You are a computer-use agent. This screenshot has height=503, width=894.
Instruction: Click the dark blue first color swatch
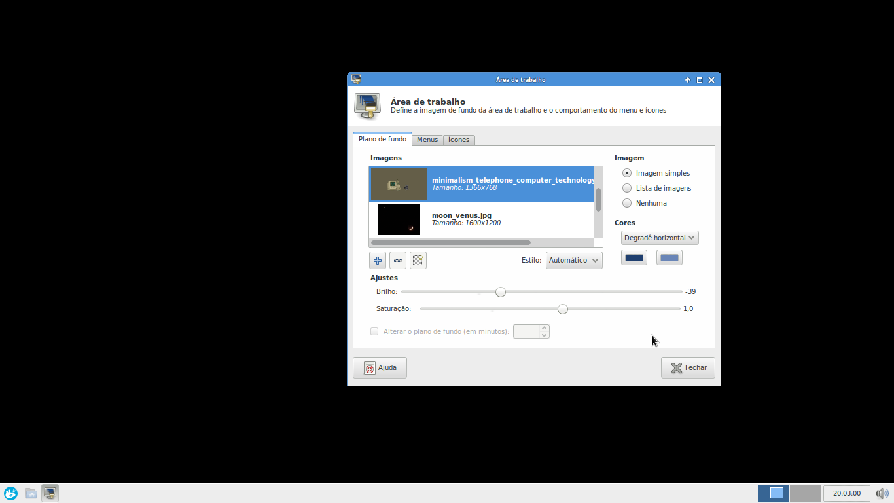[634, 258]
